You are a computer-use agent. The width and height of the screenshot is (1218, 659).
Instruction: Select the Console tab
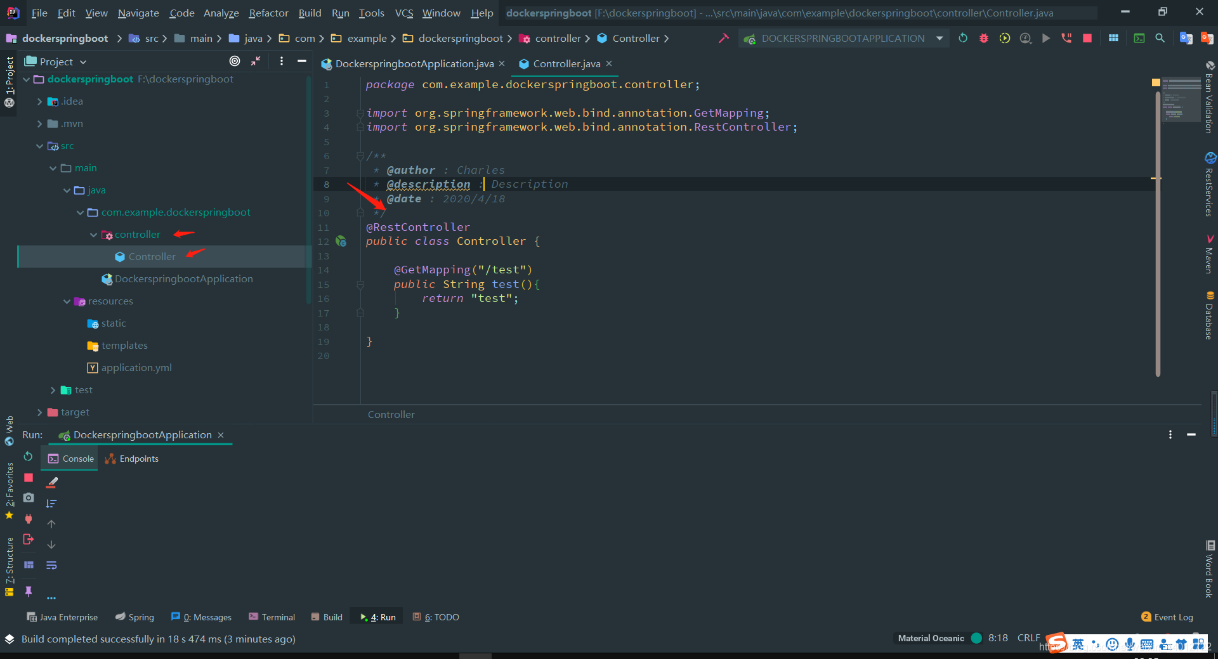click(x=70, y=459)
